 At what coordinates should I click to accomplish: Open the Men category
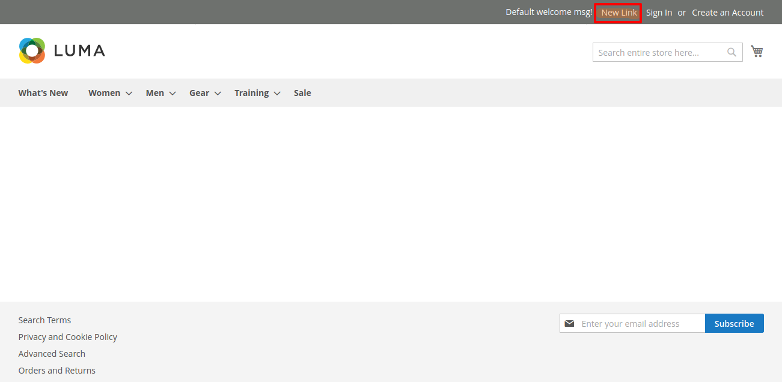154,92
